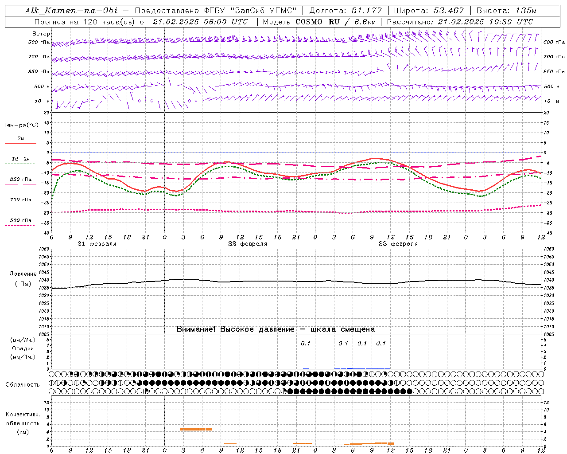
Task: Select the longitude value "Долгота: 81.177"
Action: tap(346, 11)
